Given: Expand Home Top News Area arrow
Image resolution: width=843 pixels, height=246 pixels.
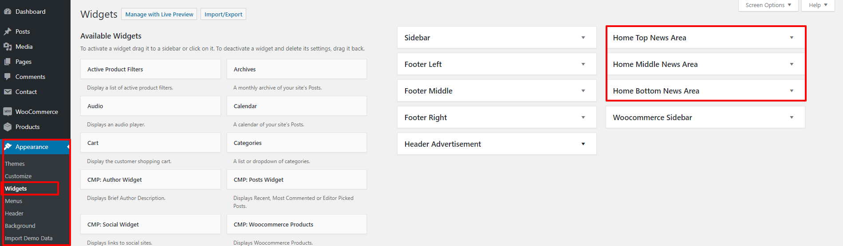Looking at the screenshot, I should [x=792, y=38].
